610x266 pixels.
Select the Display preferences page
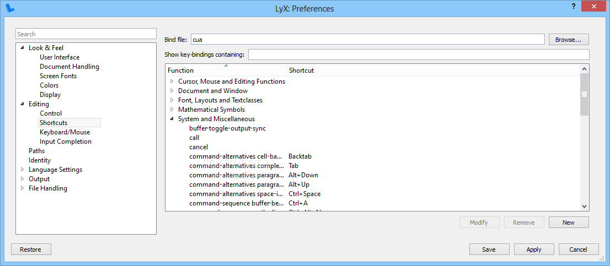(x=50, y=94)
